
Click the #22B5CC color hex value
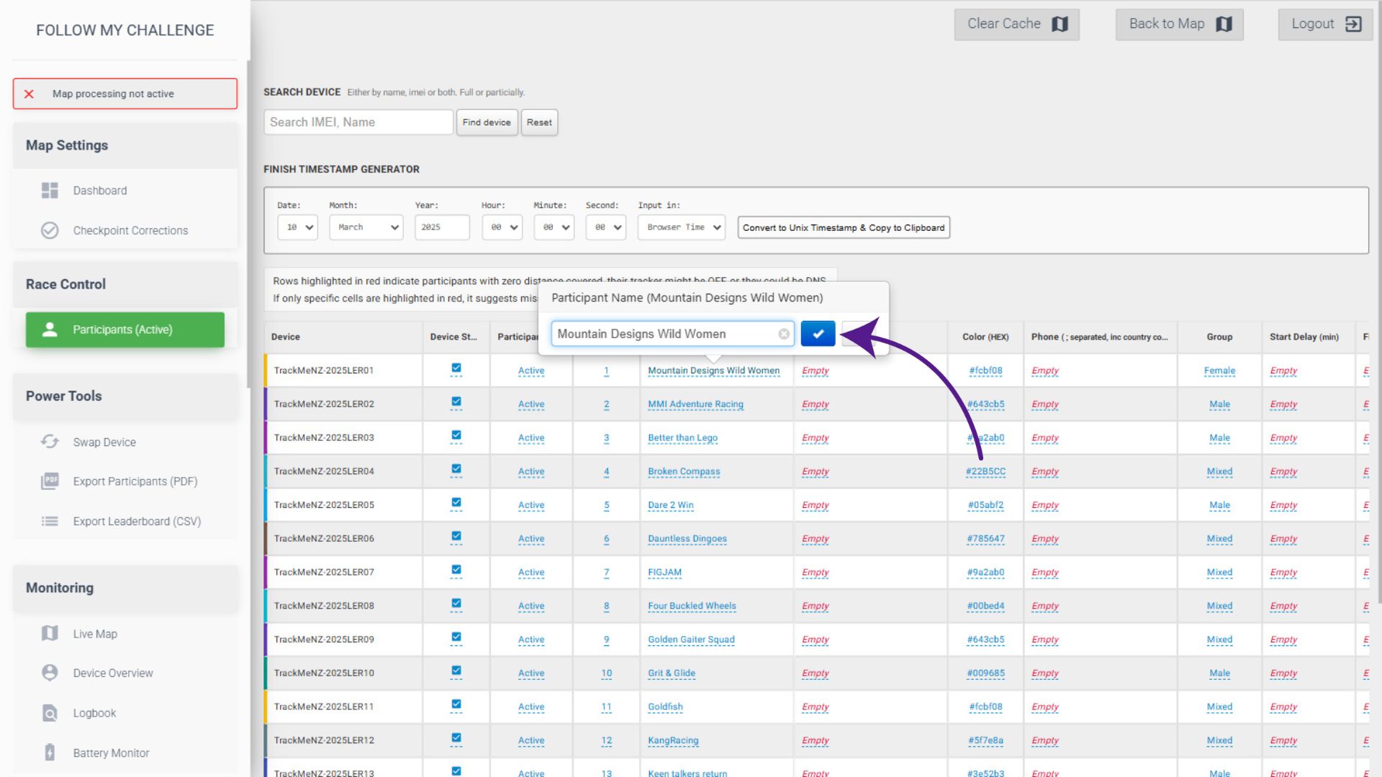coord(985,471)
